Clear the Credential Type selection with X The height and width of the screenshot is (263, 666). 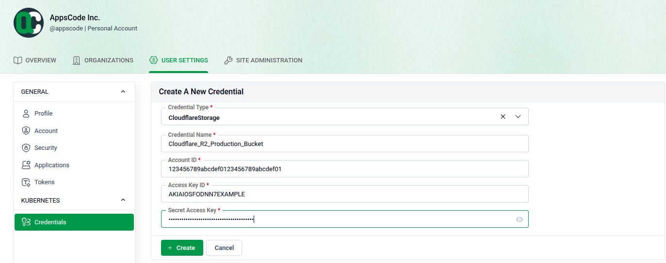click(503, 117)
